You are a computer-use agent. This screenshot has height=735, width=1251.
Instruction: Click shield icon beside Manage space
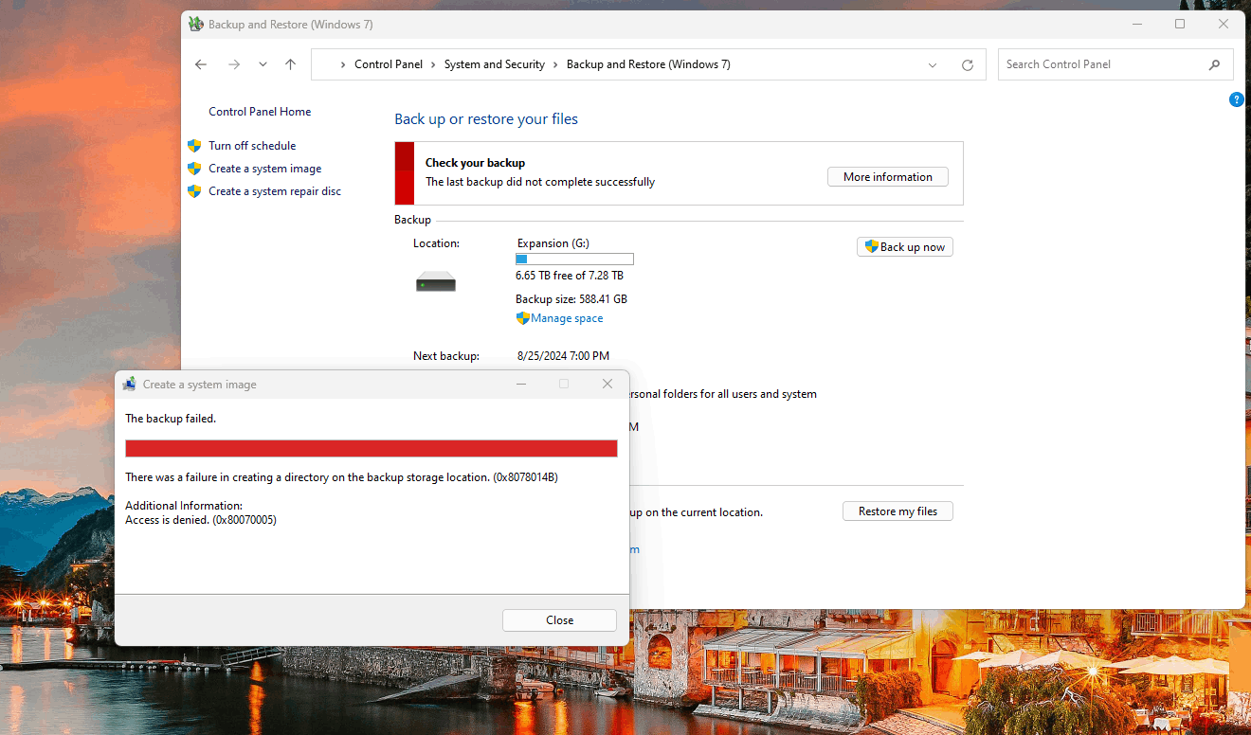(x=522, y=318)
